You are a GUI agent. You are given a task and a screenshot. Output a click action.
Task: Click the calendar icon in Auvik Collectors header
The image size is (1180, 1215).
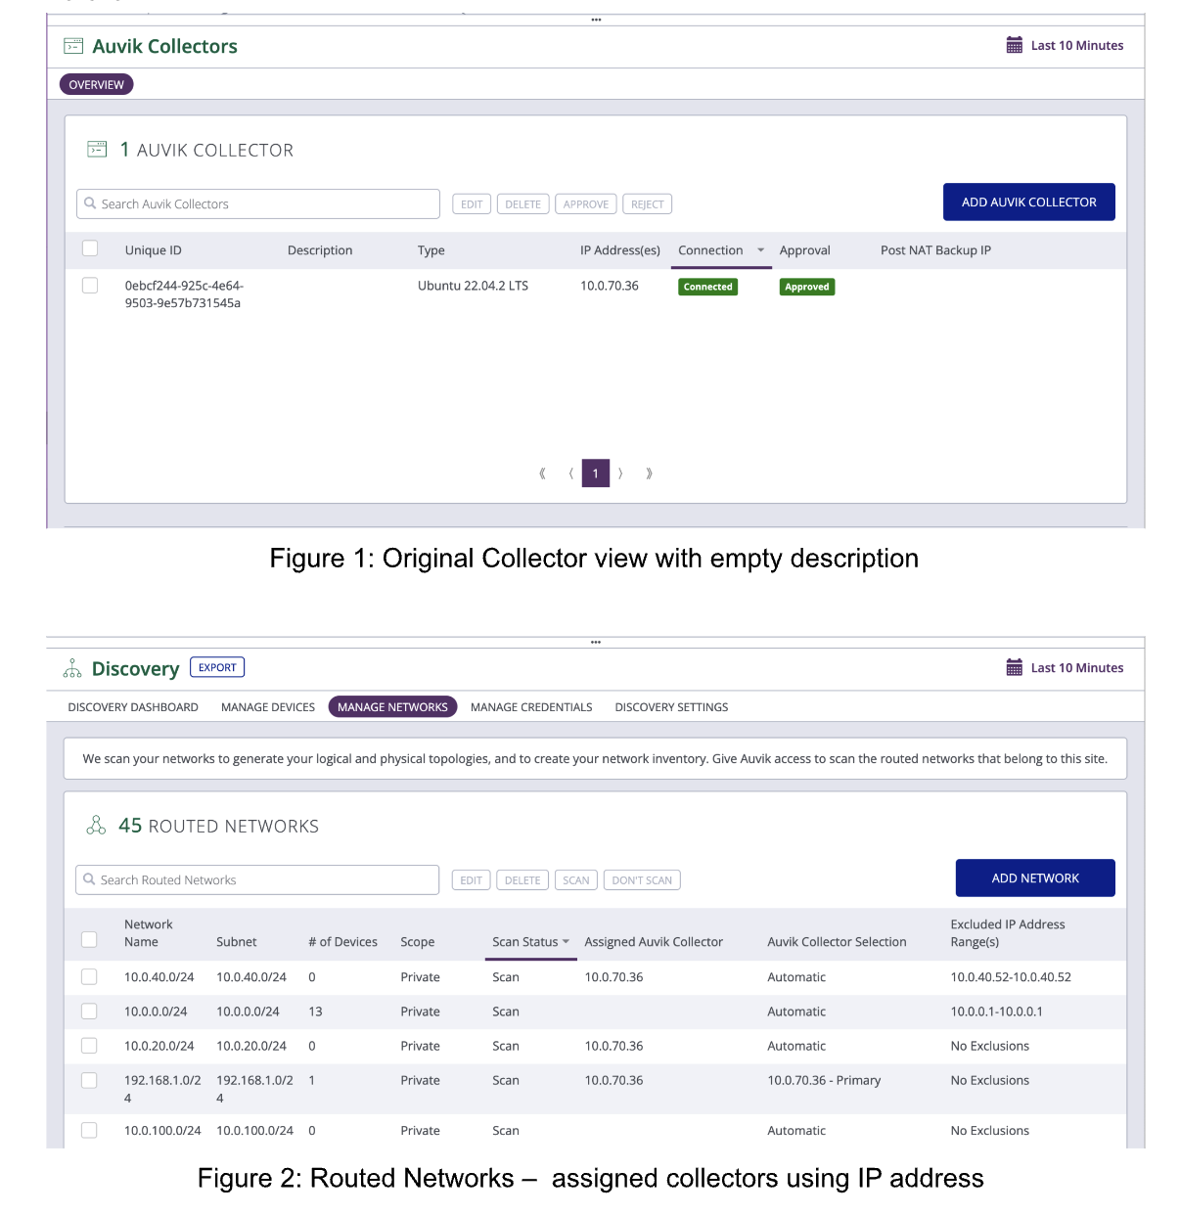coord(1015,45)
